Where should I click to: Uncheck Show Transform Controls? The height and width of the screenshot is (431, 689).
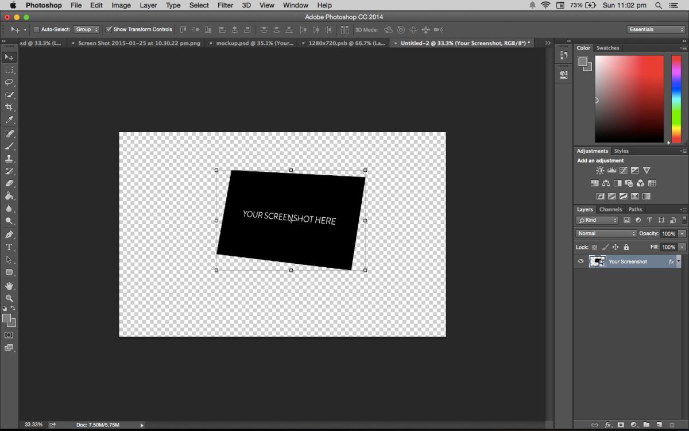[109, 29]
